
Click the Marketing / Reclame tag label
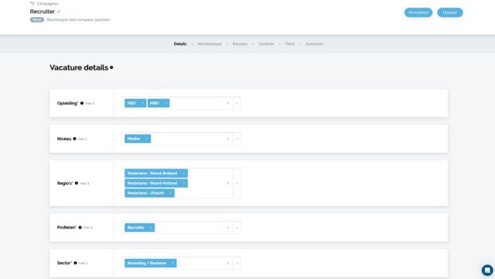pyautogui.click(x=146, y=264)
